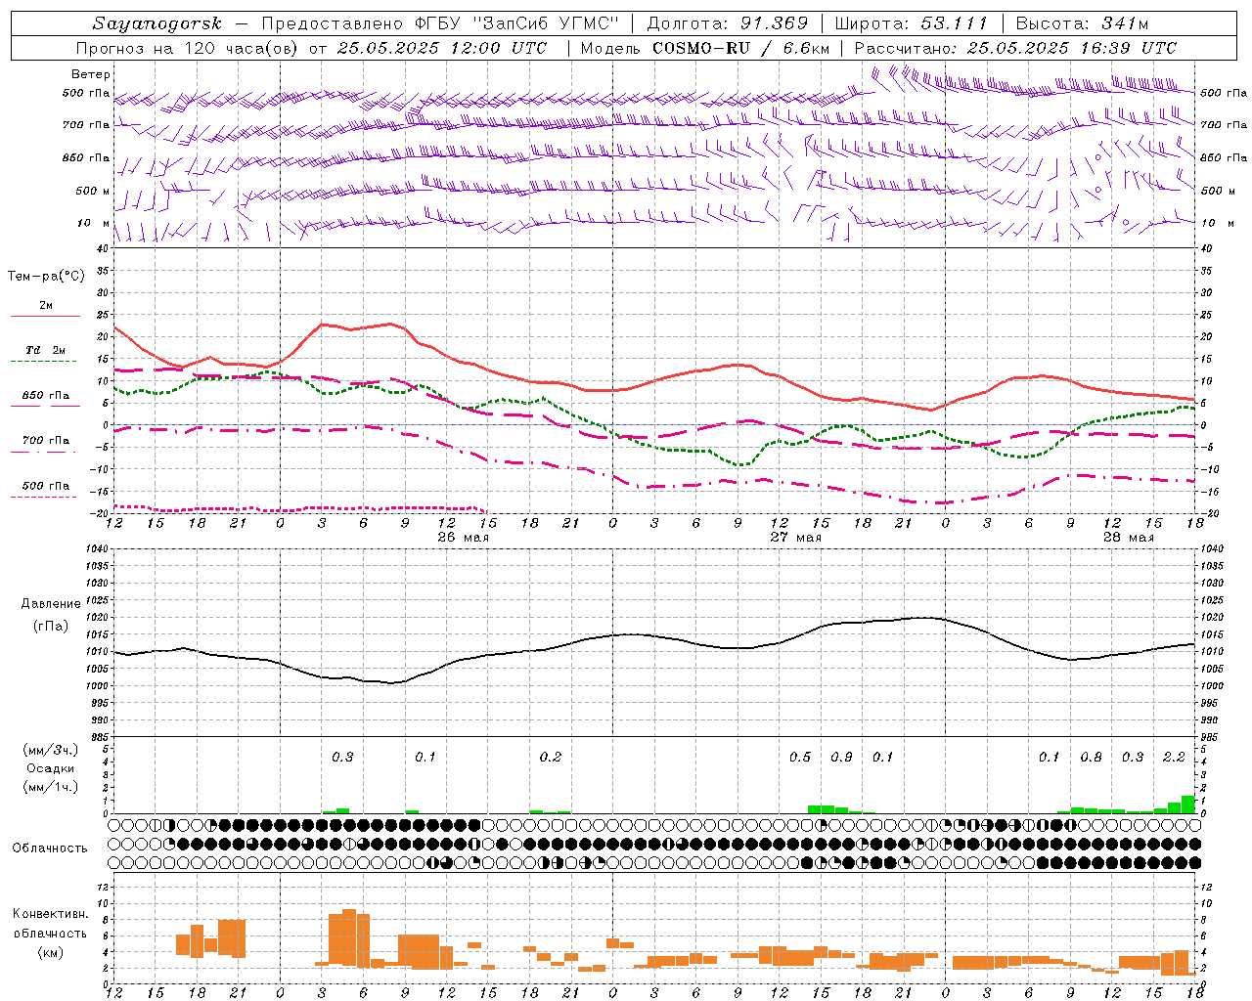Click the 28 мая date label
1252x1001 pixels.
1128,538
